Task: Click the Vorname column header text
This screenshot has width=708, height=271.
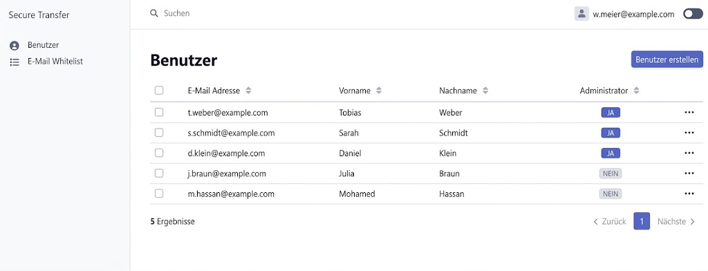Action: (x=355, y=91)
